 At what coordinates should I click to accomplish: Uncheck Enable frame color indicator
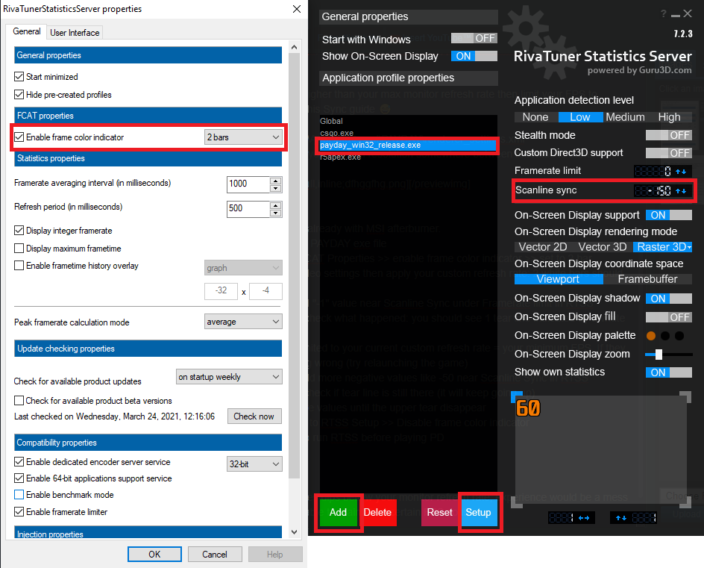[x=19, y=137]
